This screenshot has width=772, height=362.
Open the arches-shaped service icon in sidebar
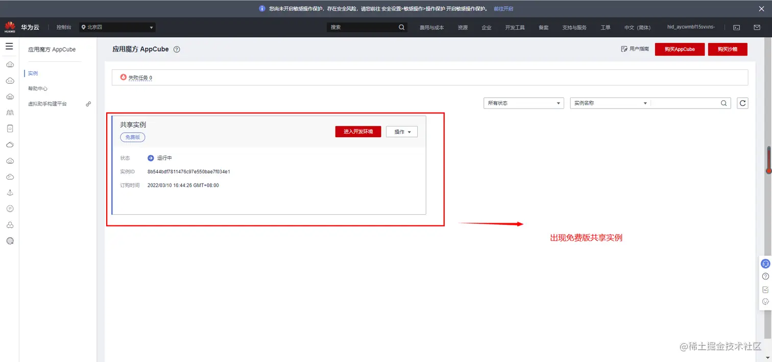(x=10, y=113)
